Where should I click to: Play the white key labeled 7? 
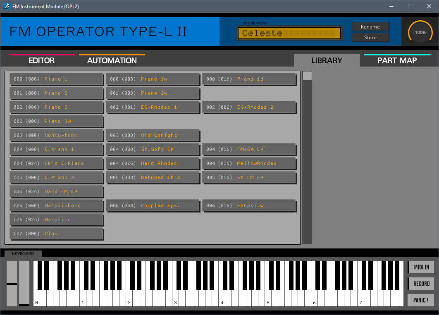(360, 298)
